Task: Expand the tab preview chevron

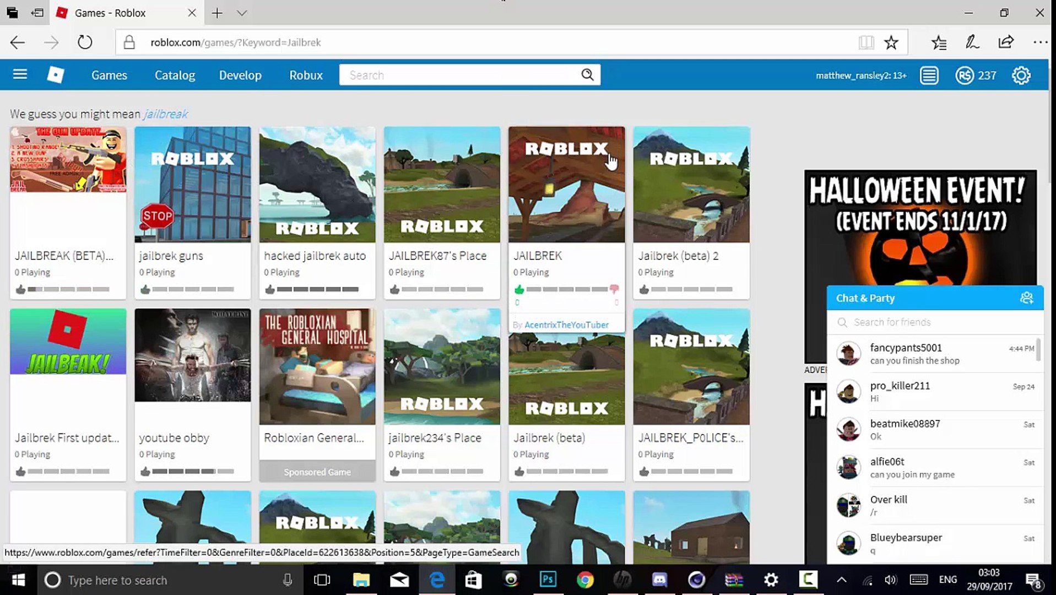Action: pyautogui.click(x=242, y=13)
